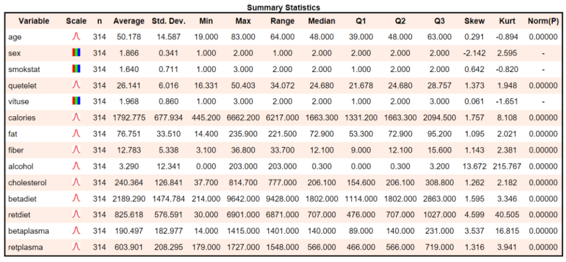The height and width of the screenshot is (262, 566).
Task: Click the Summary Statistics title
Action: coord(284,7)
